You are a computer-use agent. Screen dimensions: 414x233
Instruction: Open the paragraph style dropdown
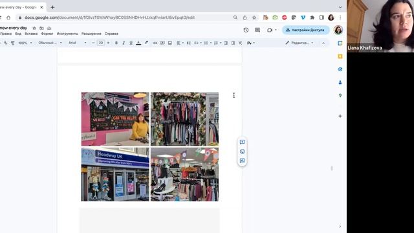click(50, 43)
